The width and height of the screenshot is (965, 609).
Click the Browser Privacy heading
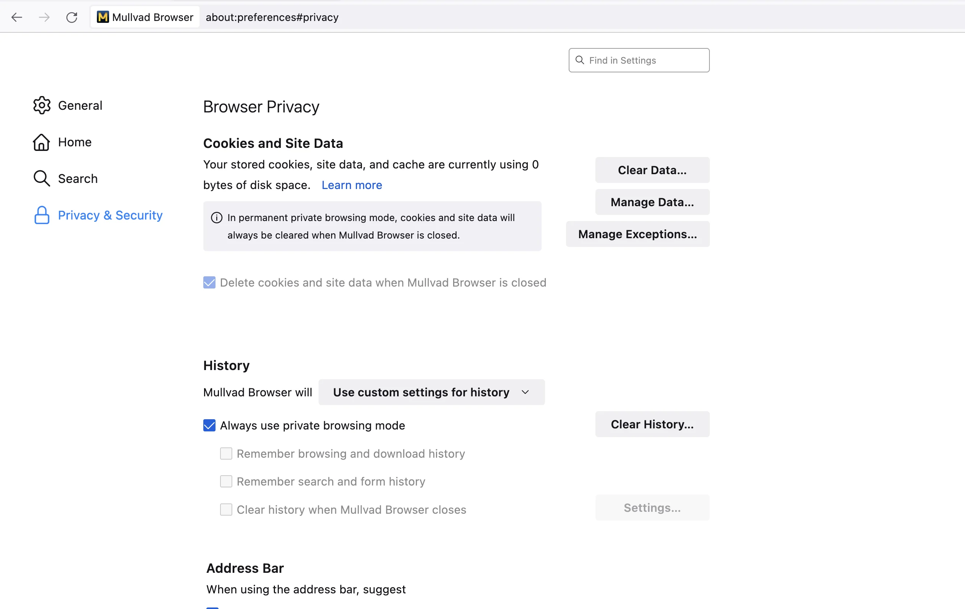[x=261, y=107]
